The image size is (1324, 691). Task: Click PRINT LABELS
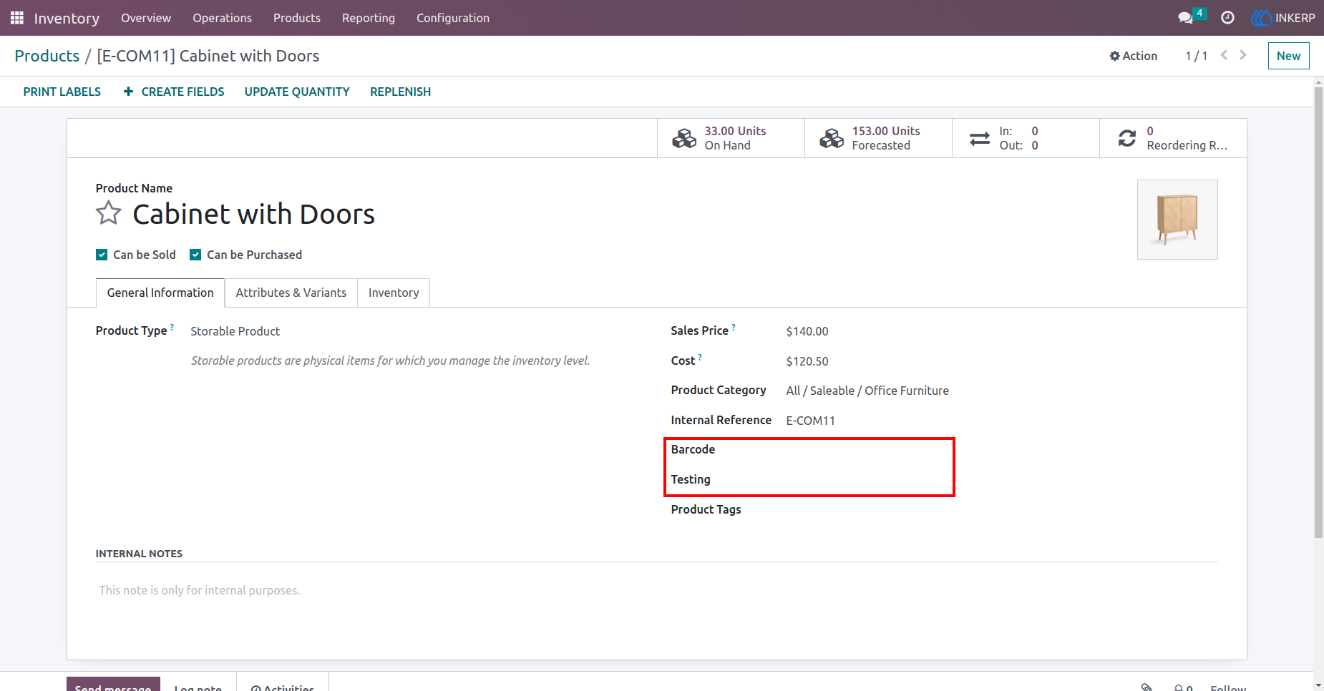pos(62,92)
